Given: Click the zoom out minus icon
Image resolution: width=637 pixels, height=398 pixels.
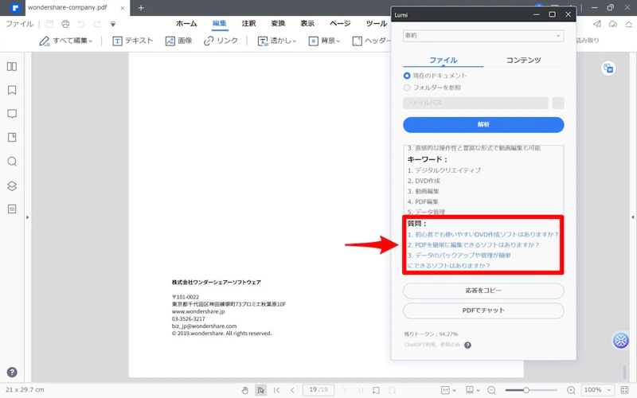Looking at the screenshot, I should click(x=491, y=390).
